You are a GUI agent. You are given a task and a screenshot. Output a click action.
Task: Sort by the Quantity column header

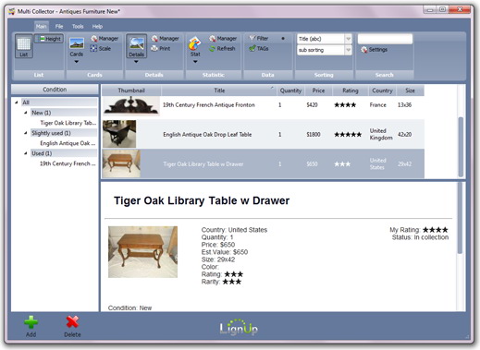click(x=290, y=91)
